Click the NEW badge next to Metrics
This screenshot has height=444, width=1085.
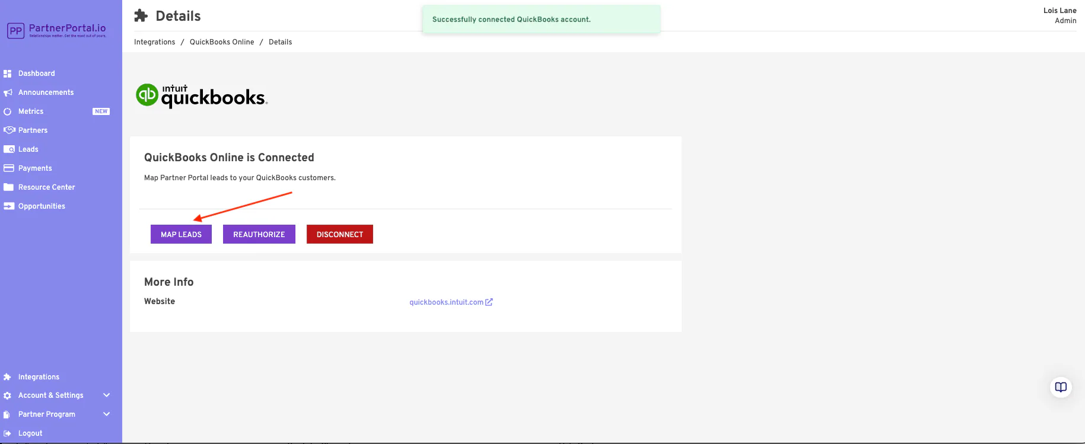tap(101, 111)
